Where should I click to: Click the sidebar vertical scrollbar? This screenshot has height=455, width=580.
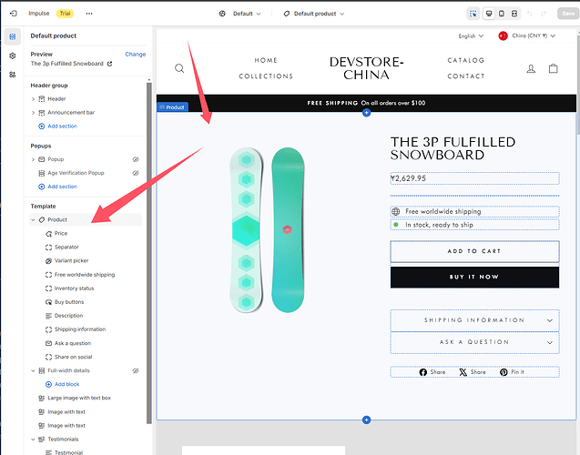[x=149, y=253]
